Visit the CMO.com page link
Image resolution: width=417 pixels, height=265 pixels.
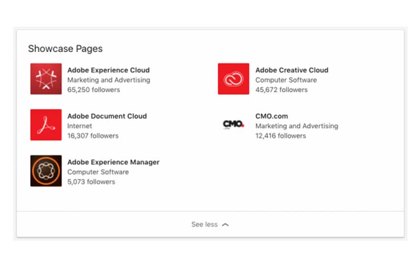click(271, 116)
